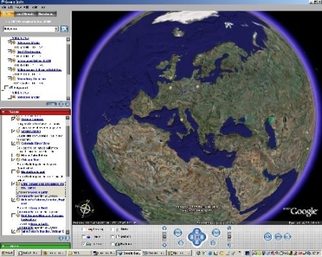The image size is (322, 257).
Task: Tilt the view up
Action: pyautogui.click(x=229, y=228)
